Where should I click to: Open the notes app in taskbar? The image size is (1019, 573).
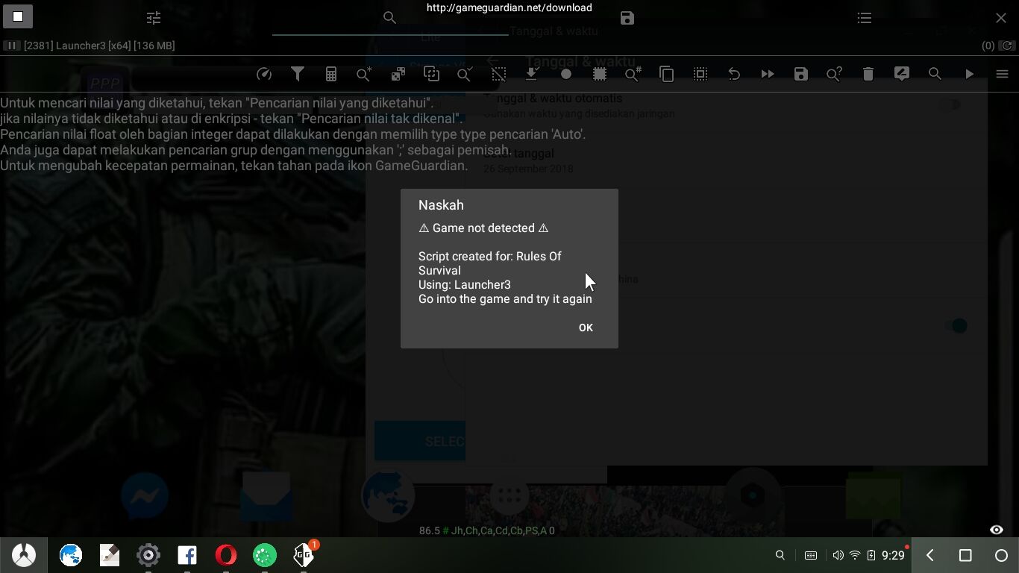[110, 555]
